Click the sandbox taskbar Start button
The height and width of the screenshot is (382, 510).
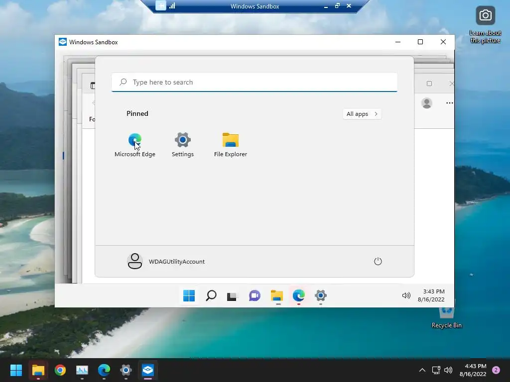coord(189,295)
